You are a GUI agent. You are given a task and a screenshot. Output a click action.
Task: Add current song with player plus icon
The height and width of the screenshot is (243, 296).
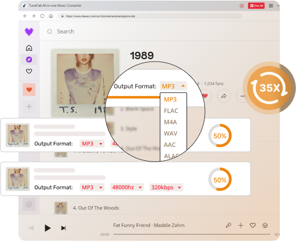(241, 225)
